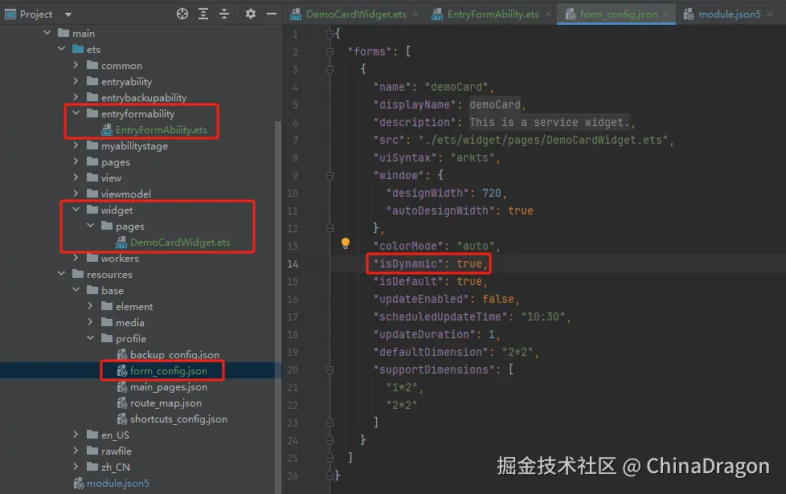Click the widget folder icon
Viewport: 786px width, 494px height.
[x=92, y=210]
